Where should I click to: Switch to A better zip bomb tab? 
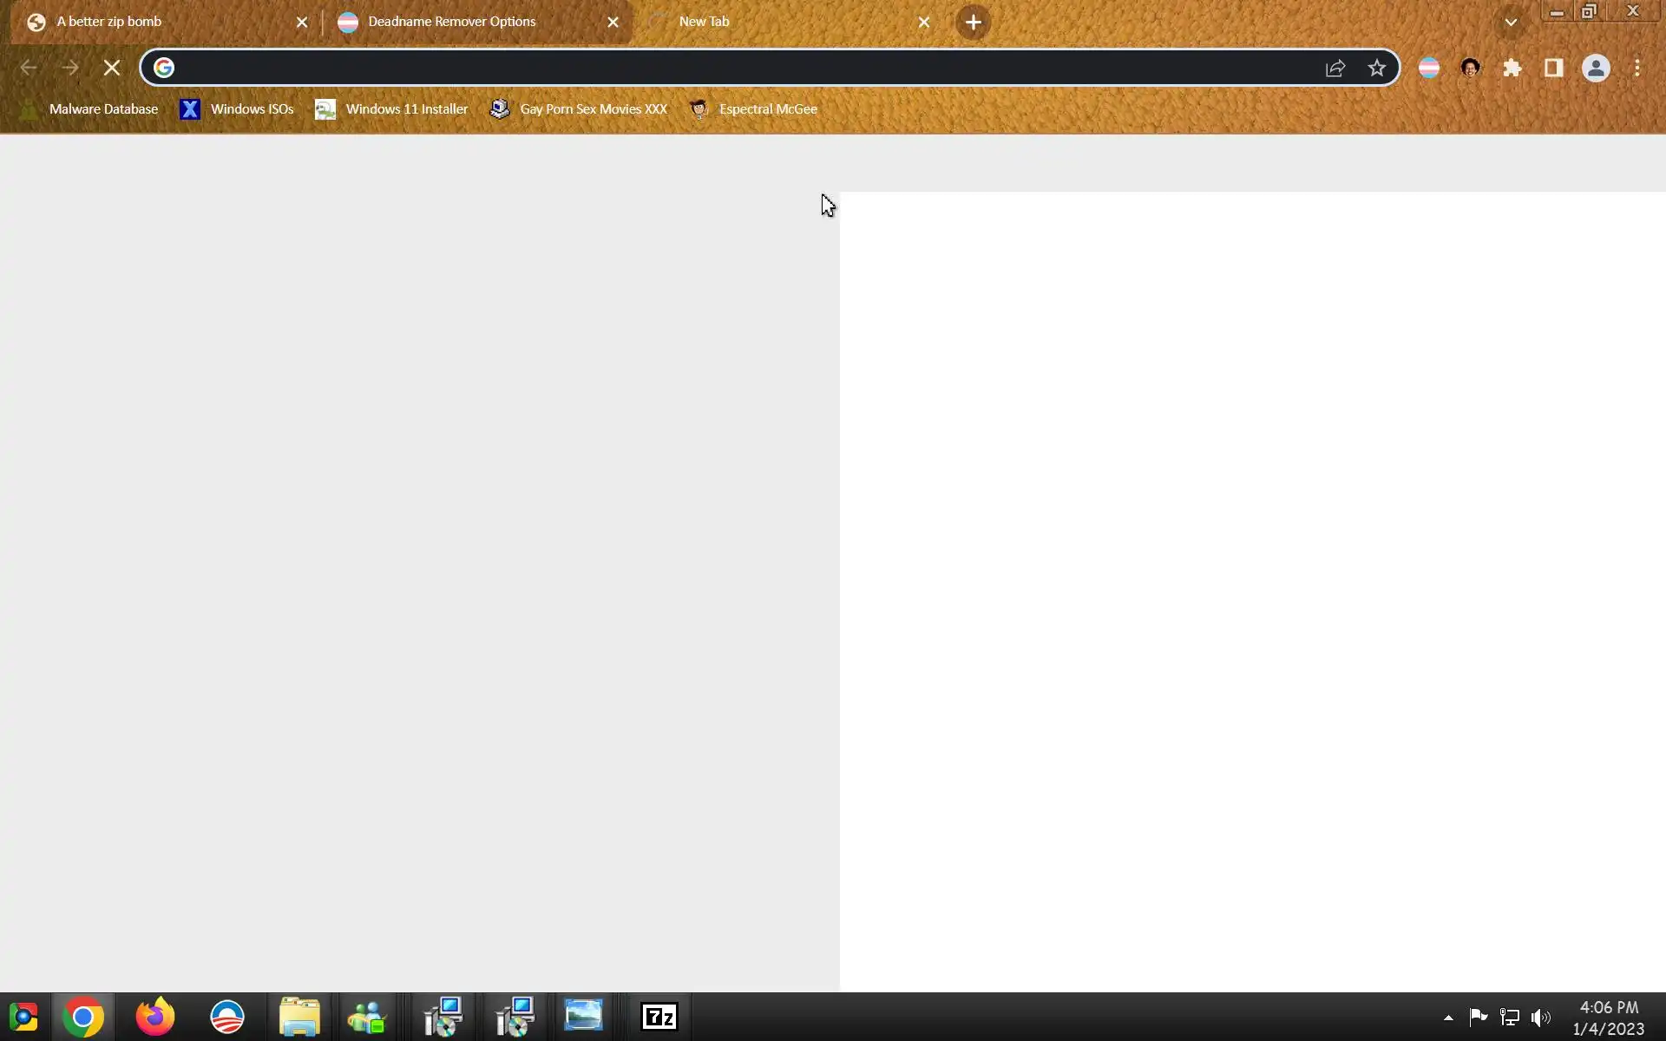coord(156,22)
